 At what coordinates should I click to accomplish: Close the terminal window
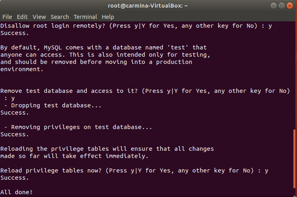click(290, 6)
